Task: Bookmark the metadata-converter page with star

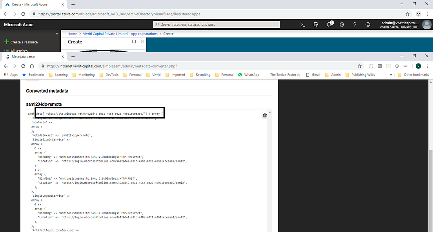Action: (360, 66)
